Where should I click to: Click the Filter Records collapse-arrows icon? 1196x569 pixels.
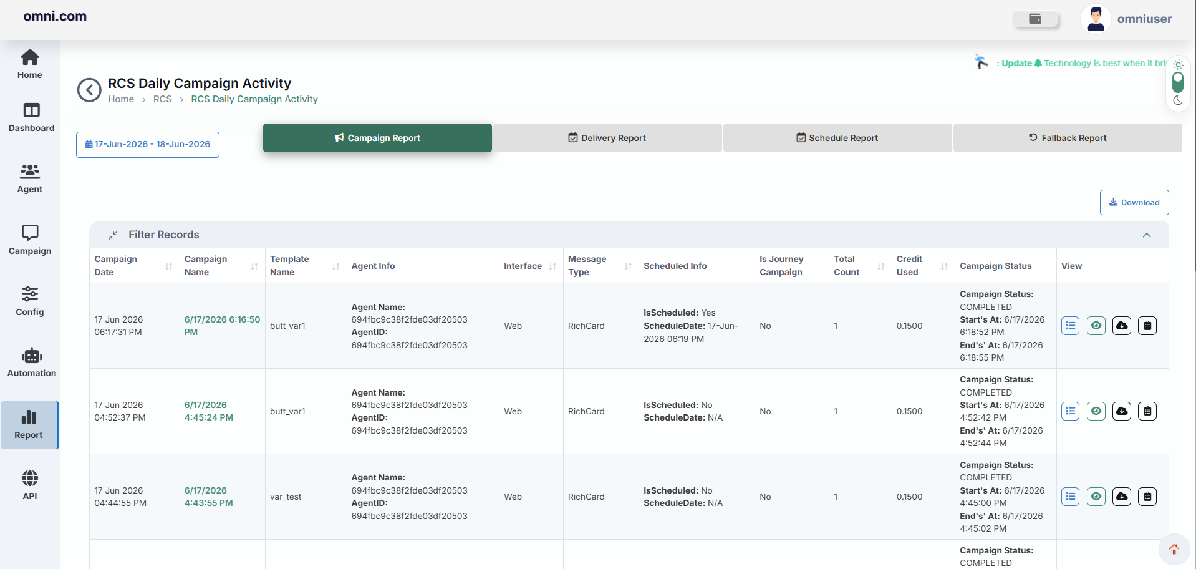tap(113, 235)
